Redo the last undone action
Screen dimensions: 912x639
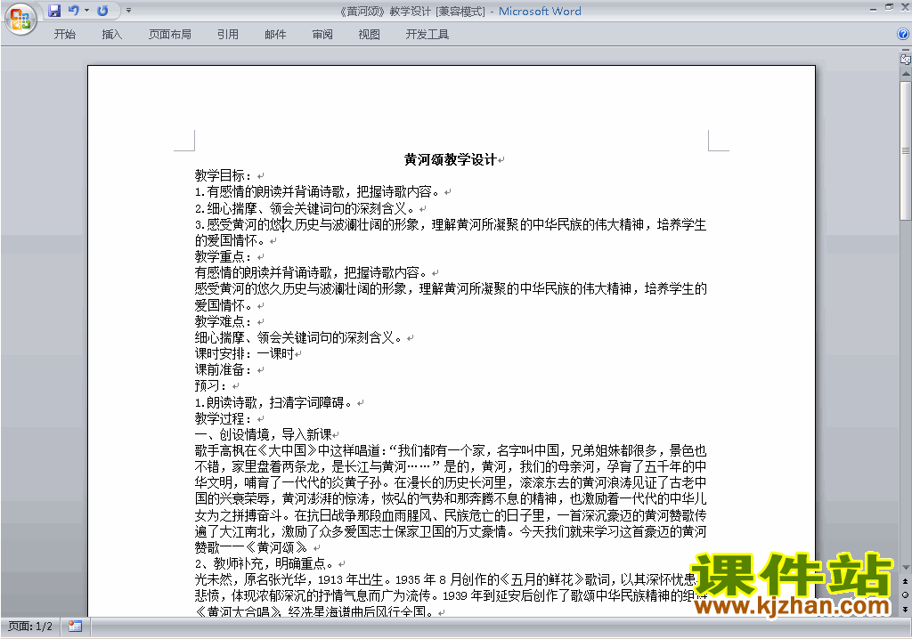(102, 11)
